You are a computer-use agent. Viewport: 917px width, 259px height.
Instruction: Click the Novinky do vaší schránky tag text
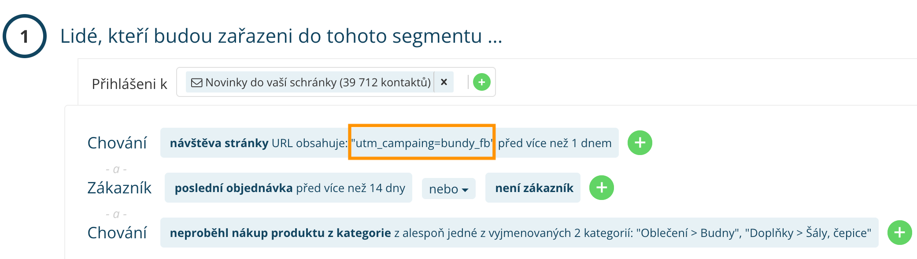click(317, 82)
